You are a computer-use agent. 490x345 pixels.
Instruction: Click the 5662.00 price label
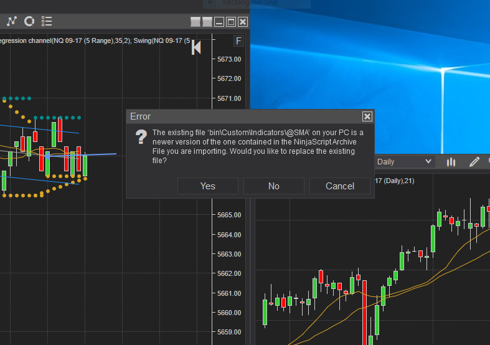229,273
